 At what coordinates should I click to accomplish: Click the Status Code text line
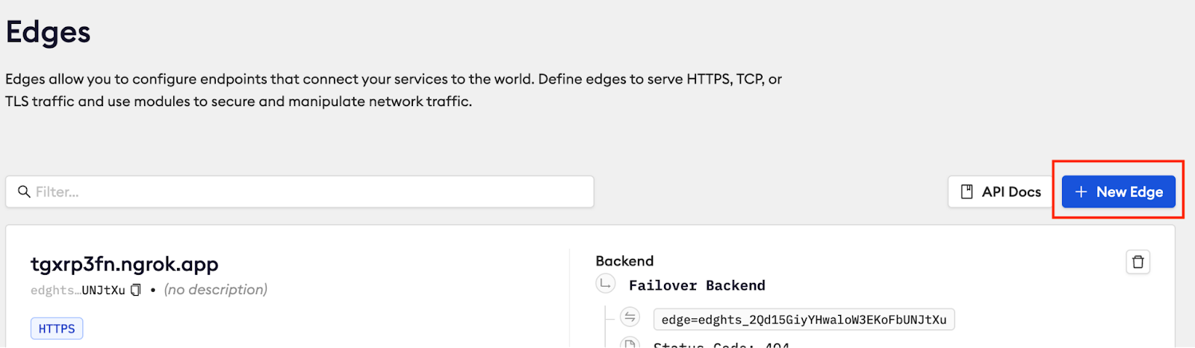click(x=721, y=344)
